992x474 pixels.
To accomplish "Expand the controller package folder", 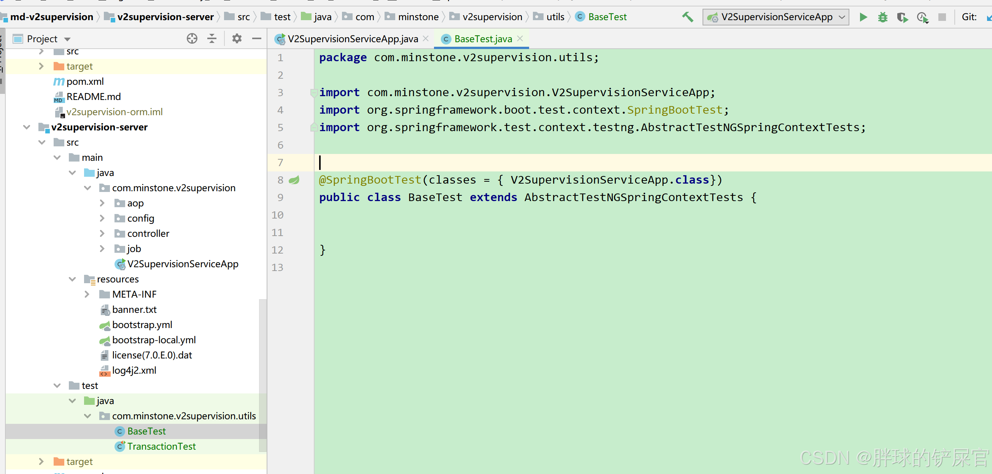I will pyautogui.click(x=102, y=233).
